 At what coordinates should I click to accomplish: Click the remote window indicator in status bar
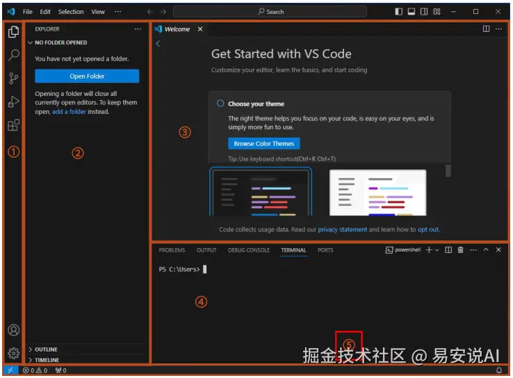pos(10,370)
